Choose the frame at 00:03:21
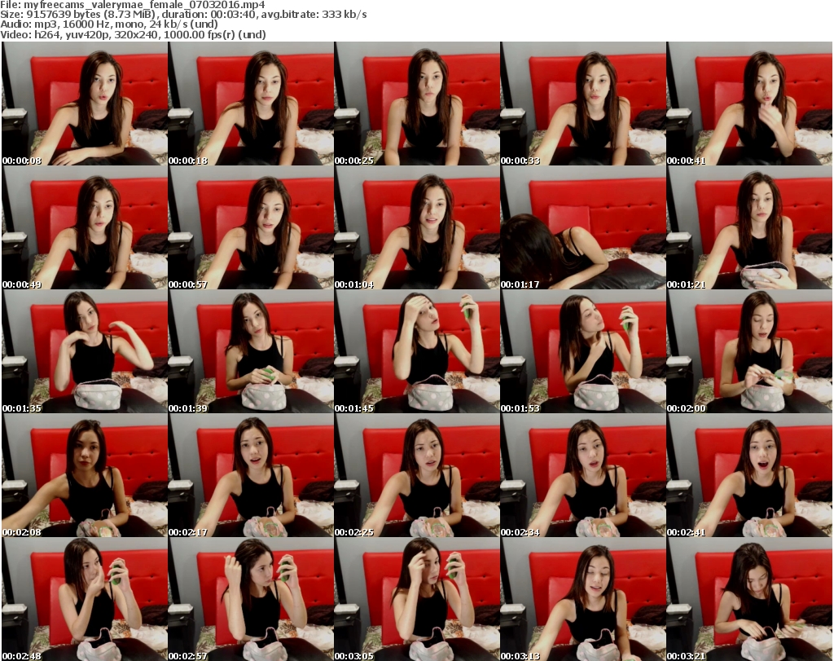Image resolution: width=834 pixels, height=661 pixels. pos(749,599)
